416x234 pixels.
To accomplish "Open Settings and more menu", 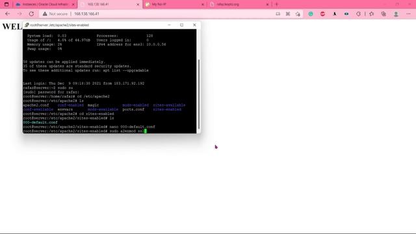I will coord(408,14).
